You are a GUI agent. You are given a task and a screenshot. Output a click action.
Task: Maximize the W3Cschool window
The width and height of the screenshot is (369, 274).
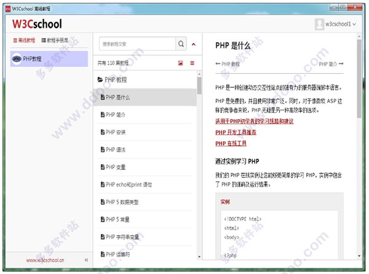point(343,7)
